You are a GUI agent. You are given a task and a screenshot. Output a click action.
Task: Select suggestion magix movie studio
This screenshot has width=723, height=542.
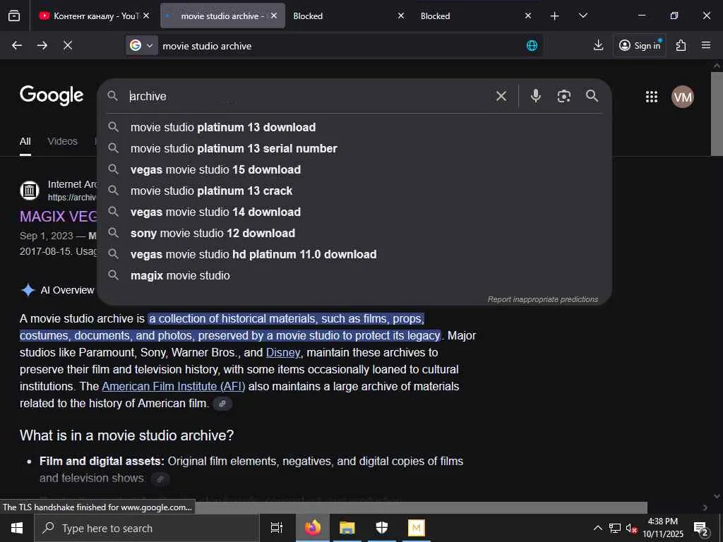click(x=354, y=276)
